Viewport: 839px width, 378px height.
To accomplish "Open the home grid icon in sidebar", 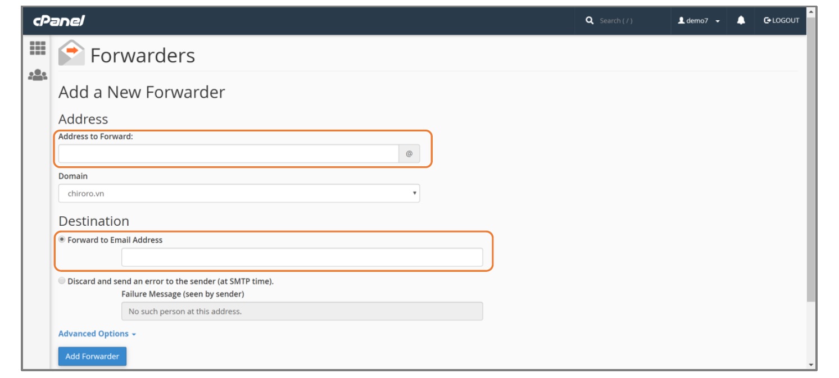I will click(x=38, y=49).
